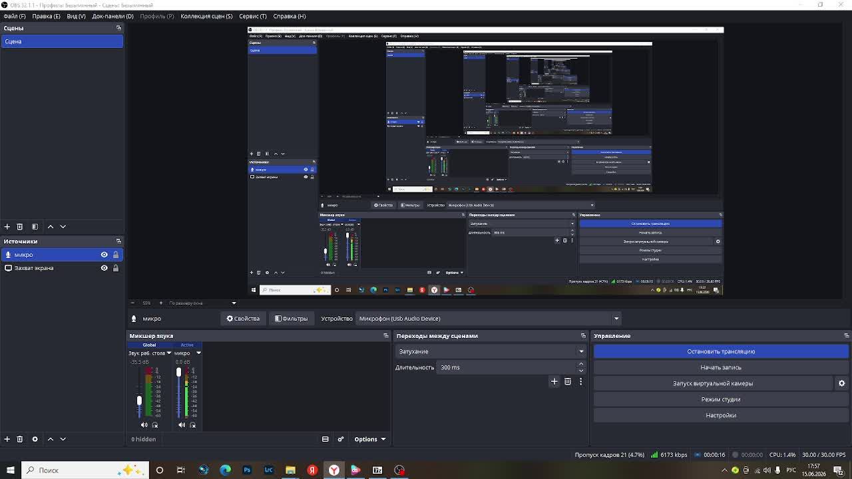Open advanced audio properties gears icon

pos(341,439)
